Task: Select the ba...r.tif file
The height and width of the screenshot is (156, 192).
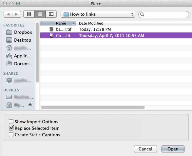Action: point(116,29)
